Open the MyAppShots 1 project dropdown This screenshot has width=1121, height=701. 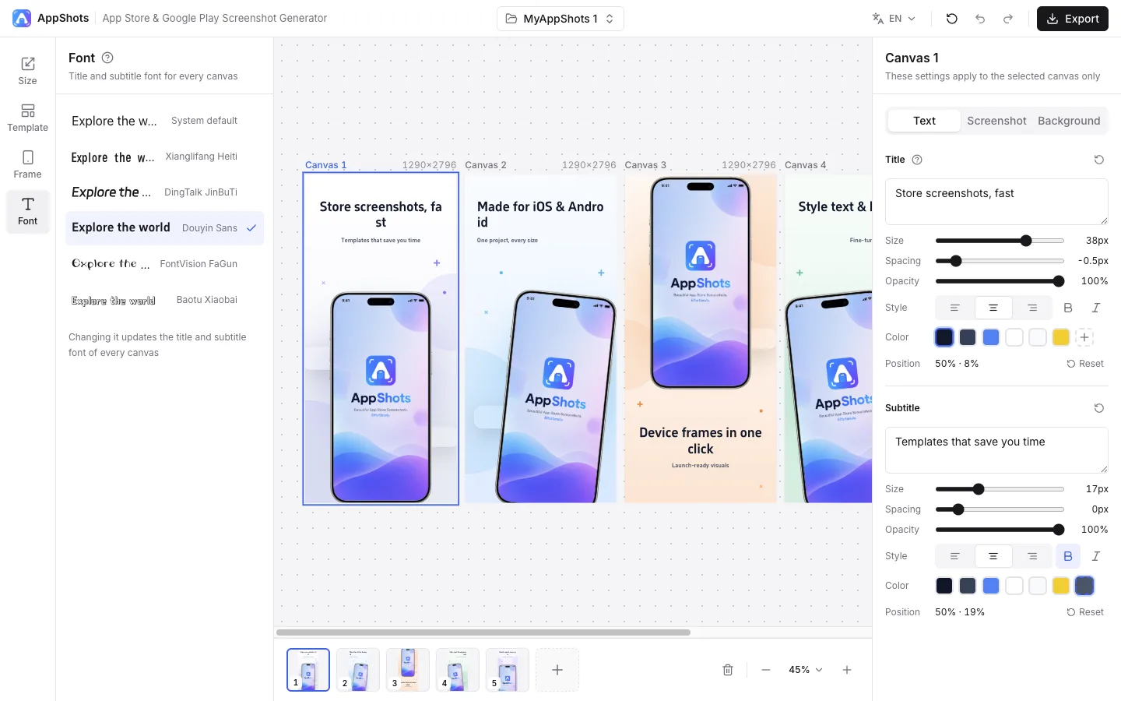point(560,19)
